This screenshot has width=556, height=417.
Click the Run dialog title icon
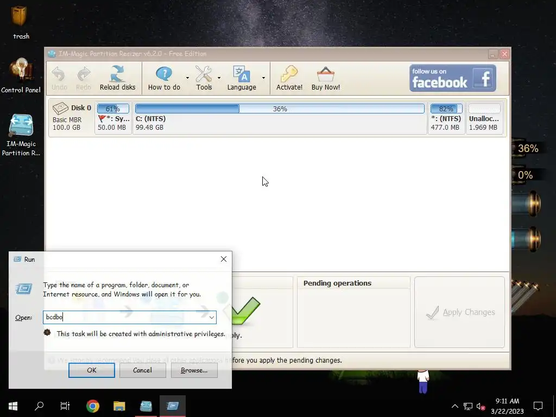click(17, 259)
